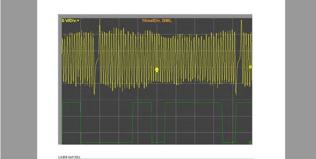Click the green channel zero-level marker
The height and width of the screenshot is (159, 316).
click(x=250, y=142)
